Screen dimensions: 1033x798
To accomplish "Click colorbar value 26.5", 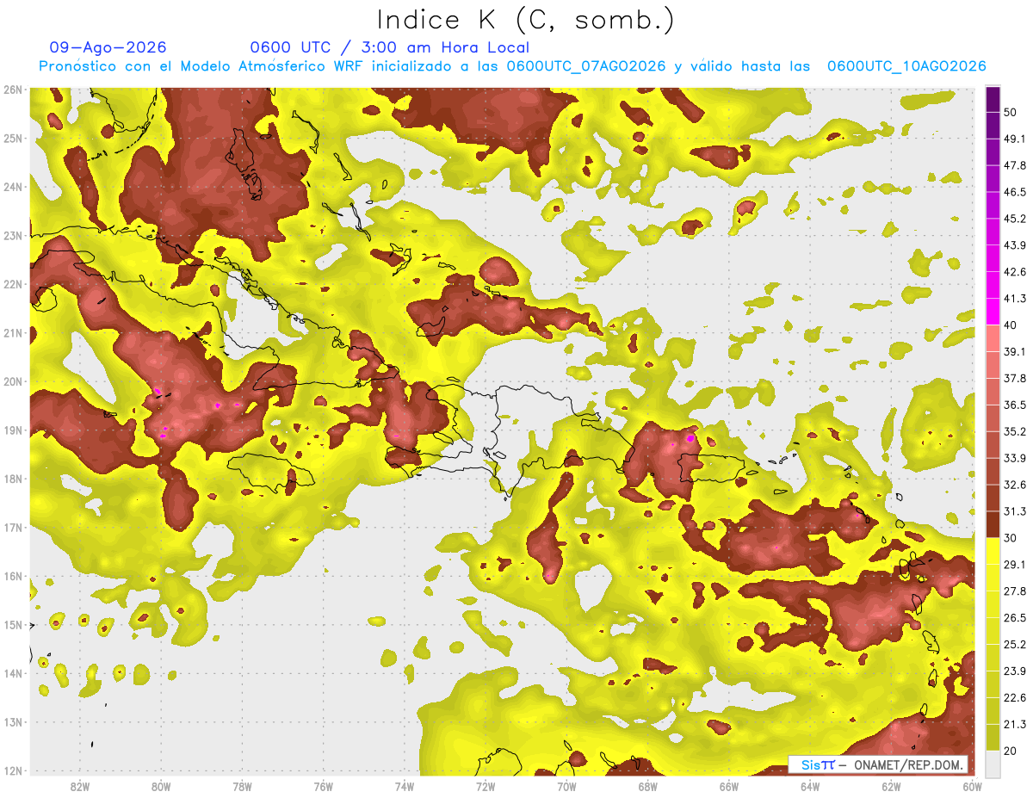I will (1015, 617).
